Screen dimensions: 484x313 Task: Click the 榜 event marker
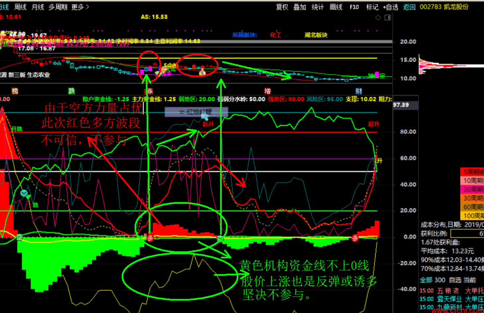point(15,91)
